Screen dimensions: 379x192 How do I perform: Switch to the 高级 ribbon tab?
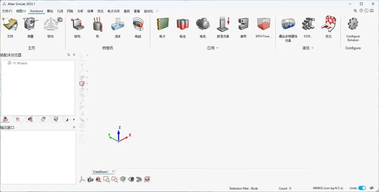point(127,11)
